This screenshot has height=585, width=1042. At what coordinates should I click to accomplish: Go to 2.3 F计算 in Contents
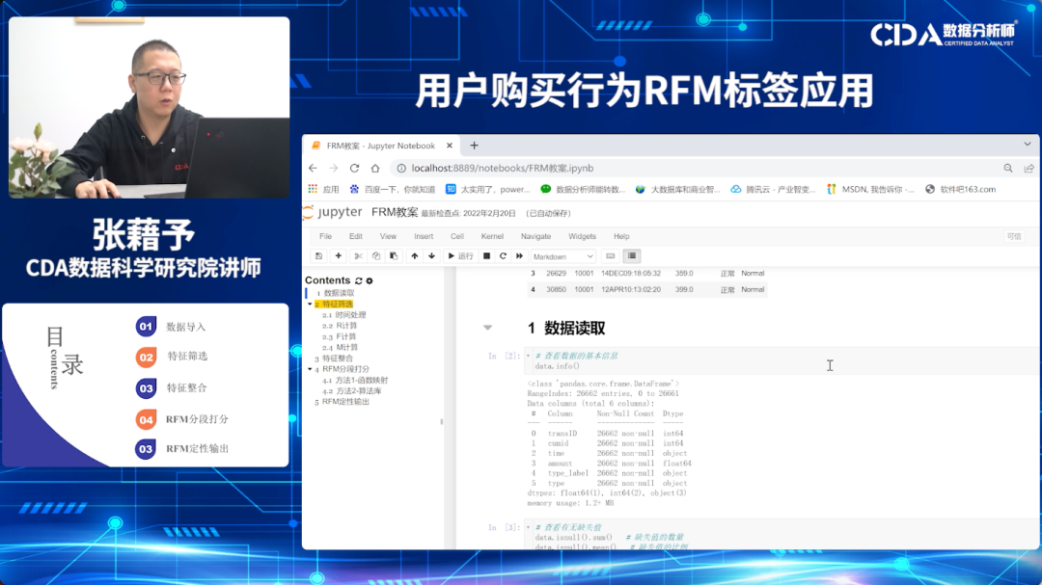click(340, 336)
